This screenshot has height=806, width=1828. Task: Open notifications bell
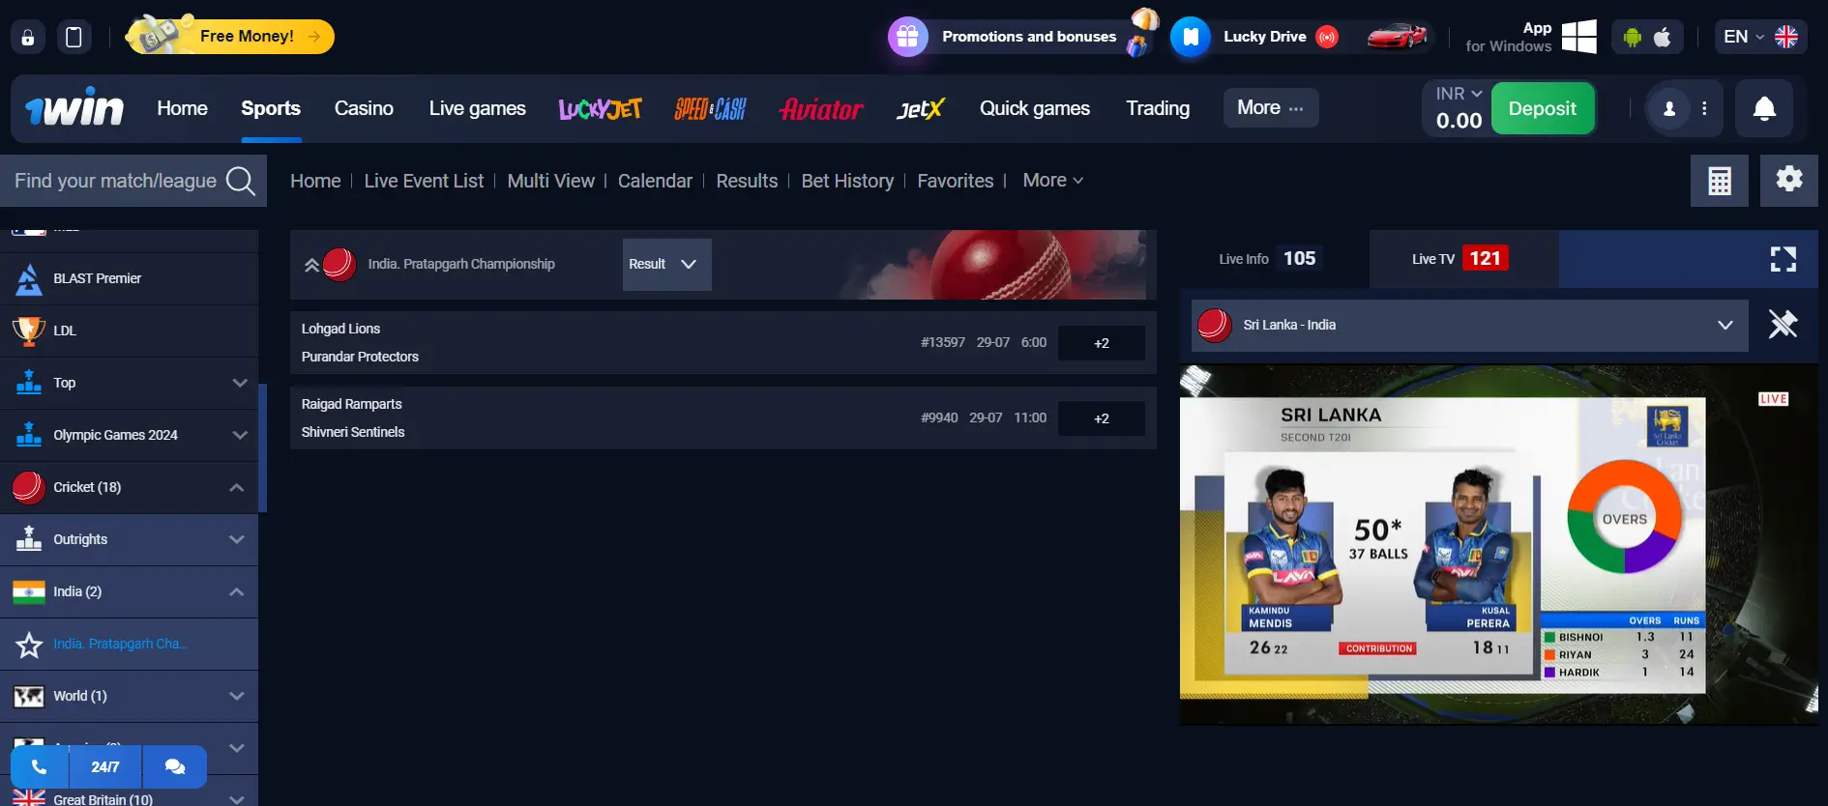1764,108
